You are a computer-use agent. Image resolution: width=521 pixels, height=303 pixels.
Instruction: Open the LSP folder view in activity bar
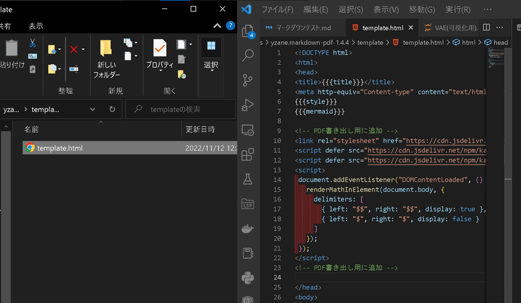[247, 204]
